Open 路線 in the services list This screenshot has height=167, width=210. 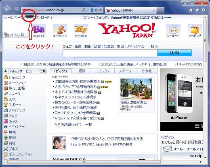12,143
